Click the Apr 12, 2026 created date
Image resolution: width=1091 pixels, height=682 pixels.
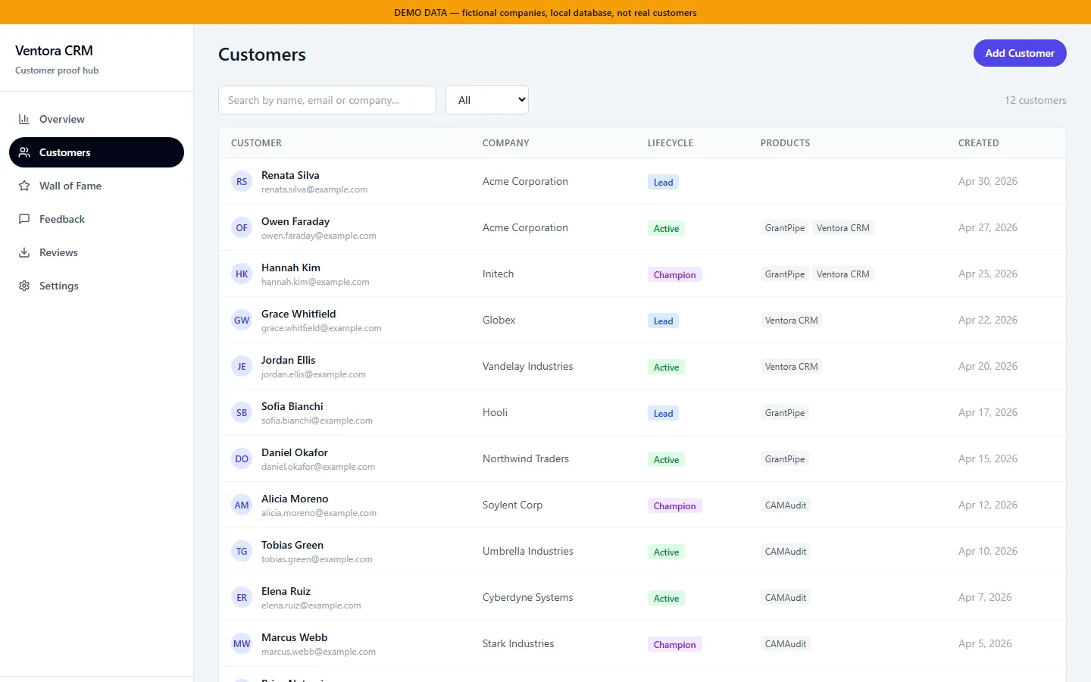(x=988, y=505)
